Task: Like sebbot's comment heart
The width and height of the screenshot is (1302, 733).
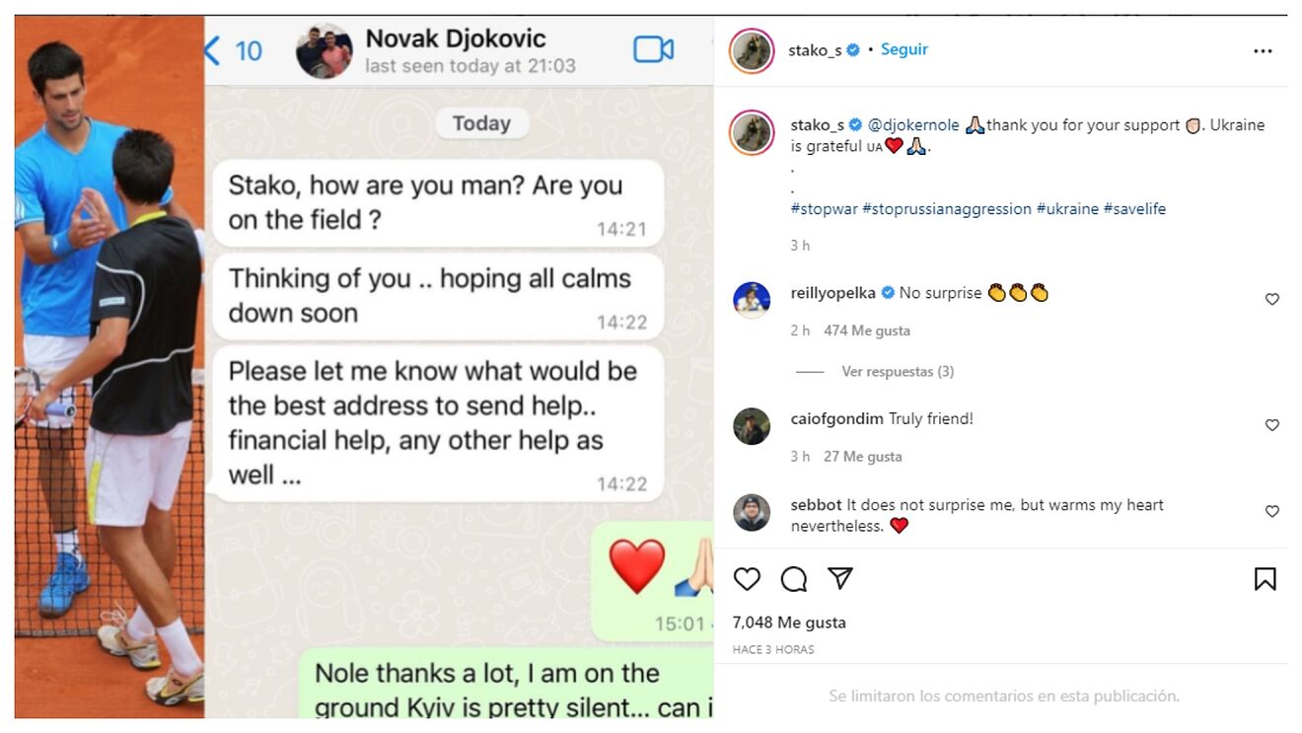Action: coord(1271,511)
